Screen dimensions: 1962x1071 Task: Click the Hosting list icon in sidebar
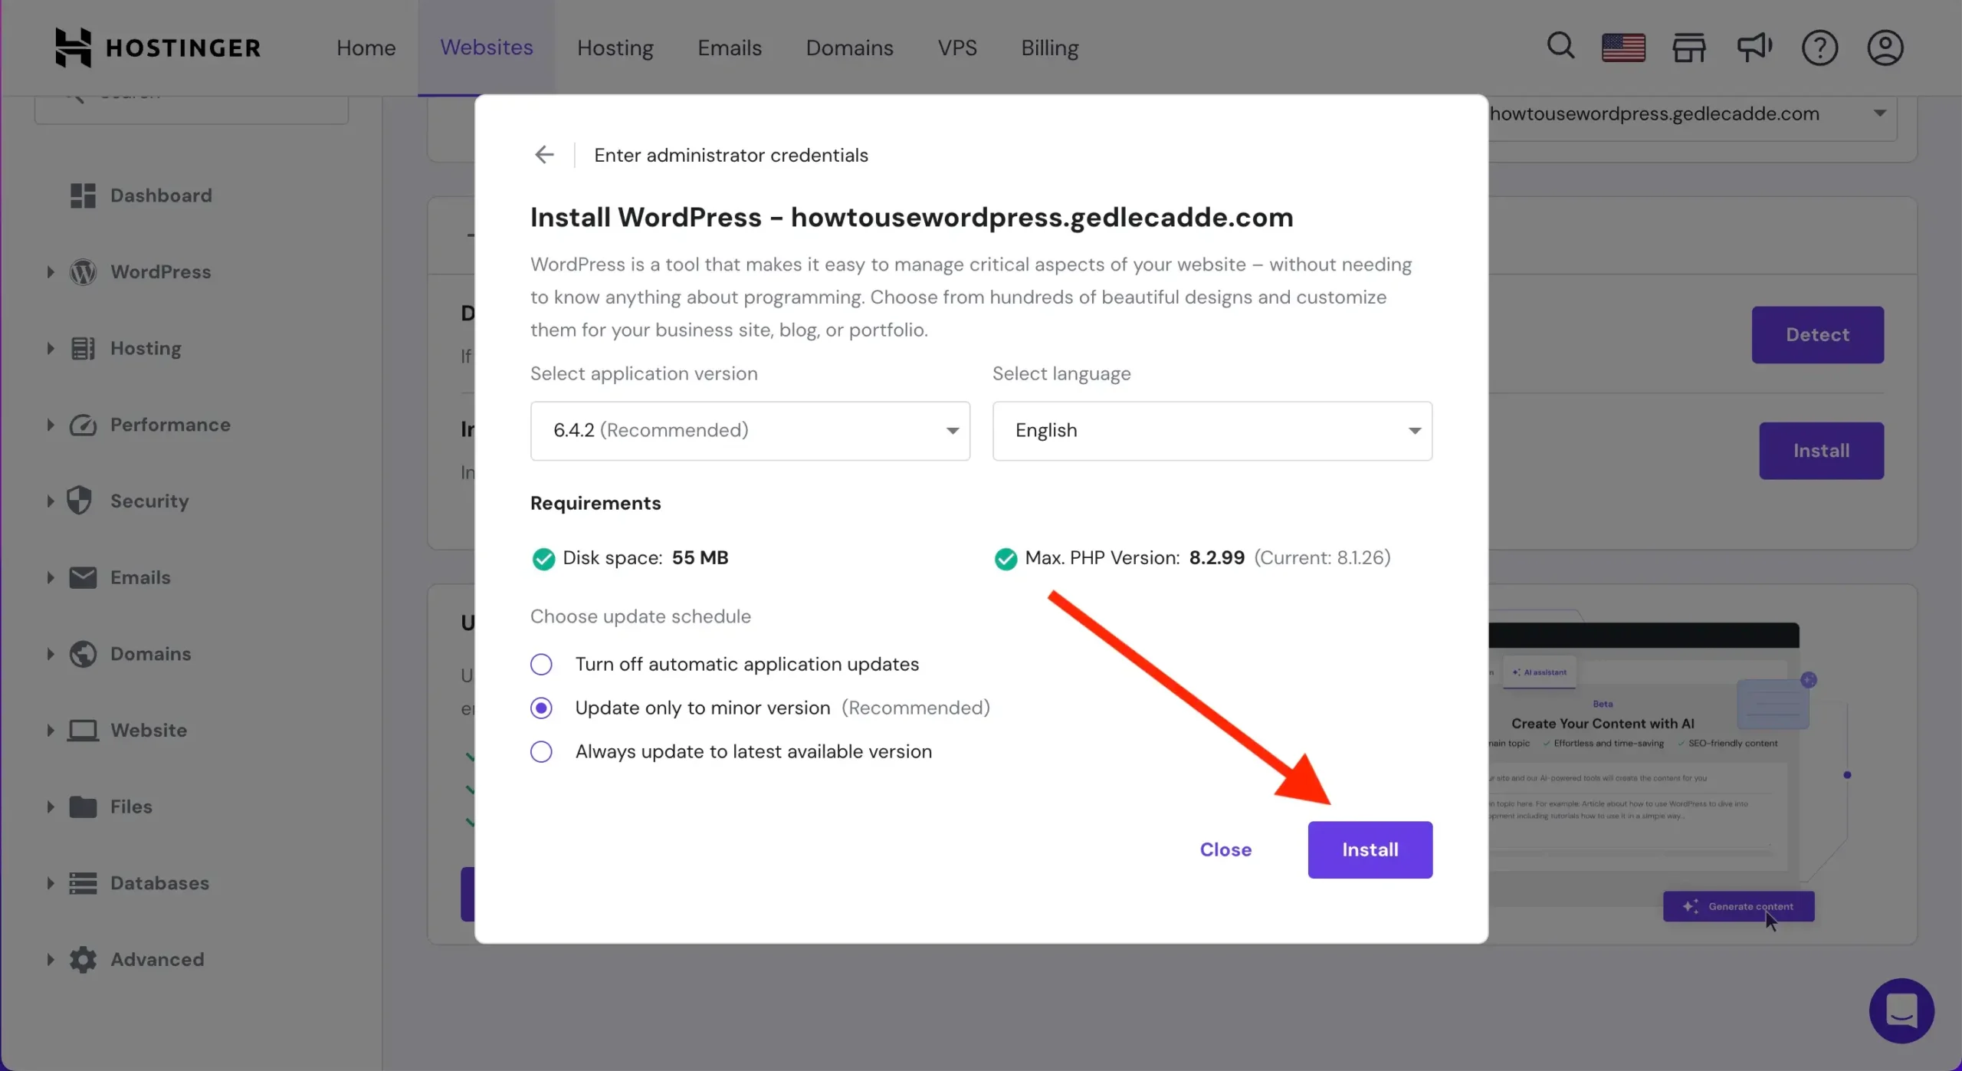pyautogui.click(x=83, y=349)
